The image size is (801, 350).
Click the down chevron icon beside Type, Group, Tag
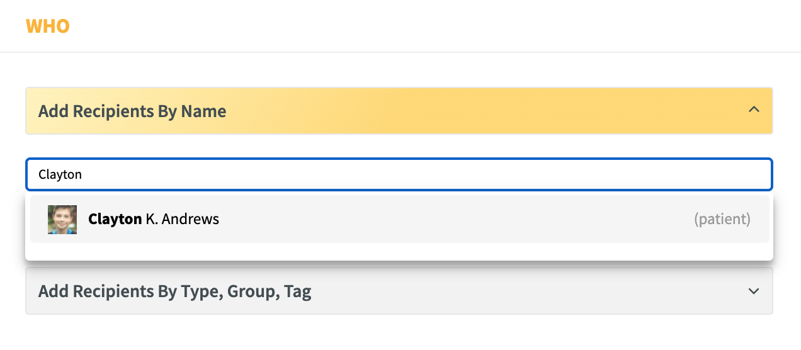pos(753,291)
